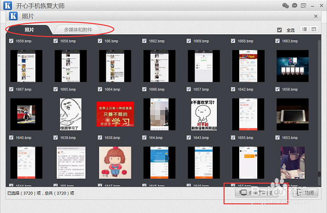Open the 1655.bmp chat screenshot thumbnail

point(248,162)
